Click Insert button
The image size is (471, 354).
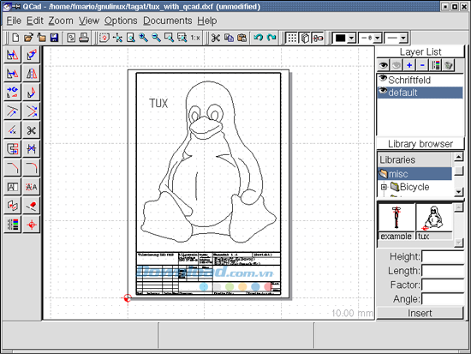click(420, 313)
